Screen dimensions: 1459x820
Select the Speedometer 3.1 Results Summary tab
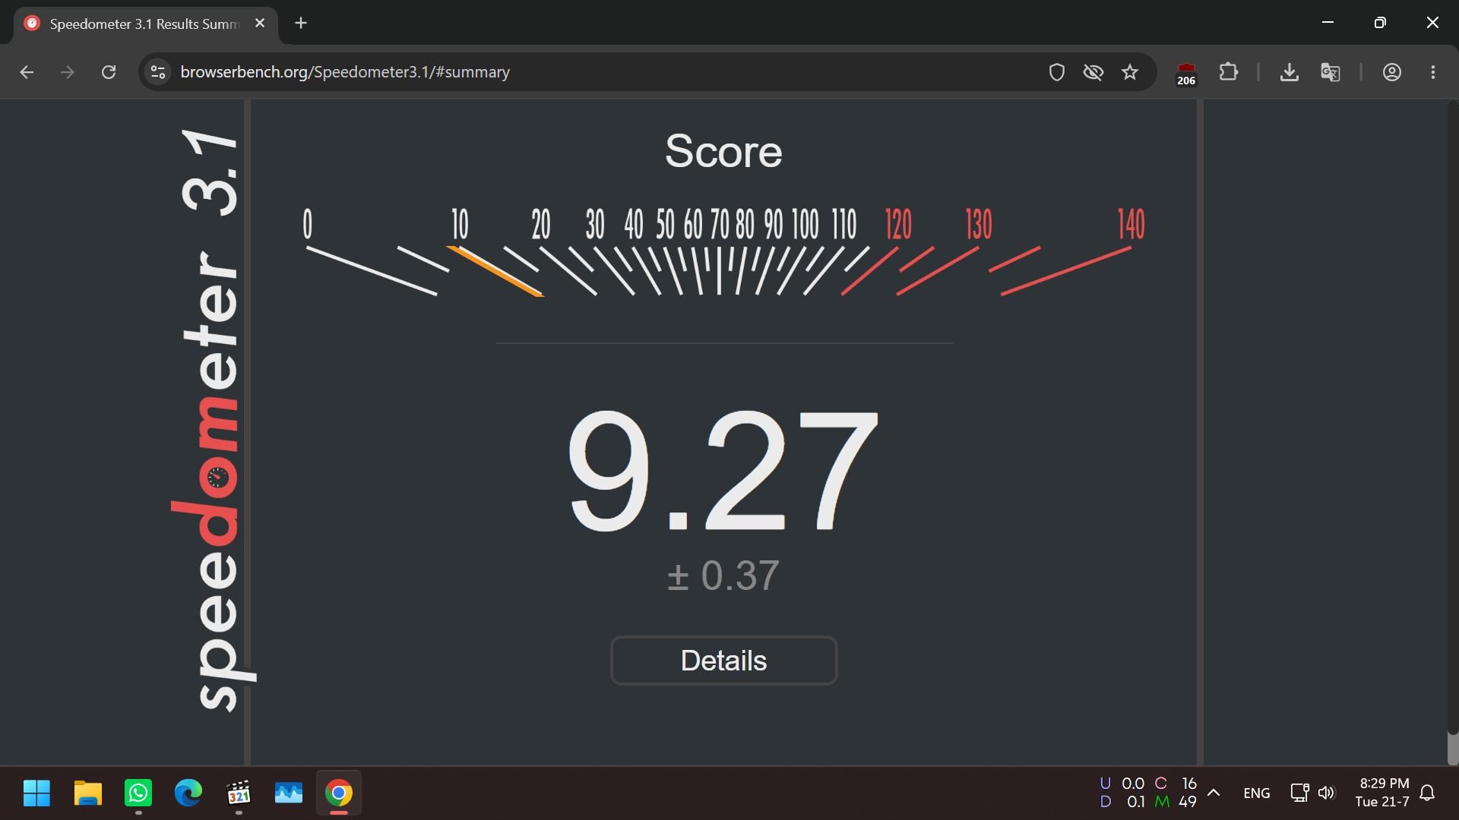coord(144,24)
